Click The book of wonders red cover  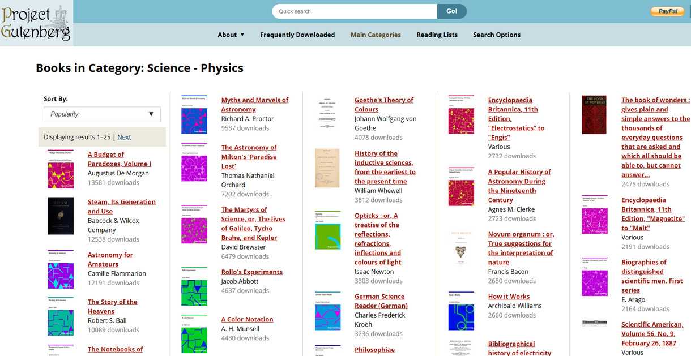click(x=594, y=115)
